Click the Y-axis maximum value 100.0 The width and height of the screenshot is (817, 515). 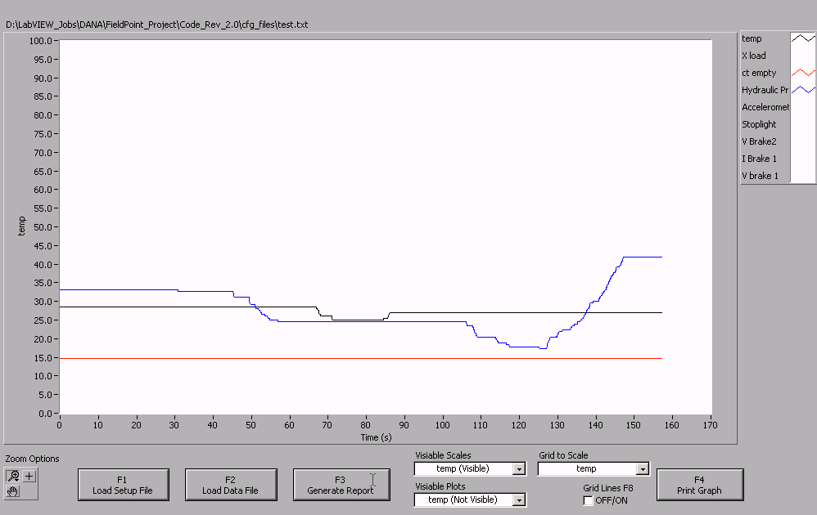40,41
